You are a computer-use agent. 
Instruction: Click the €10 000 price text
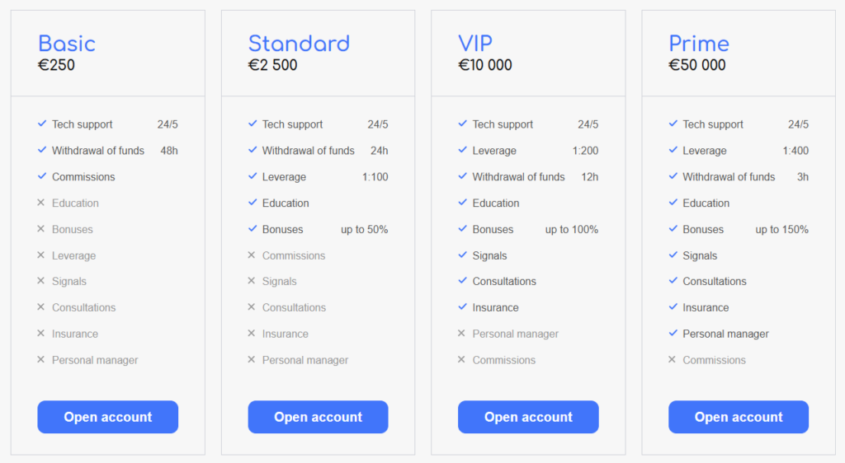[x=485, y=65]
